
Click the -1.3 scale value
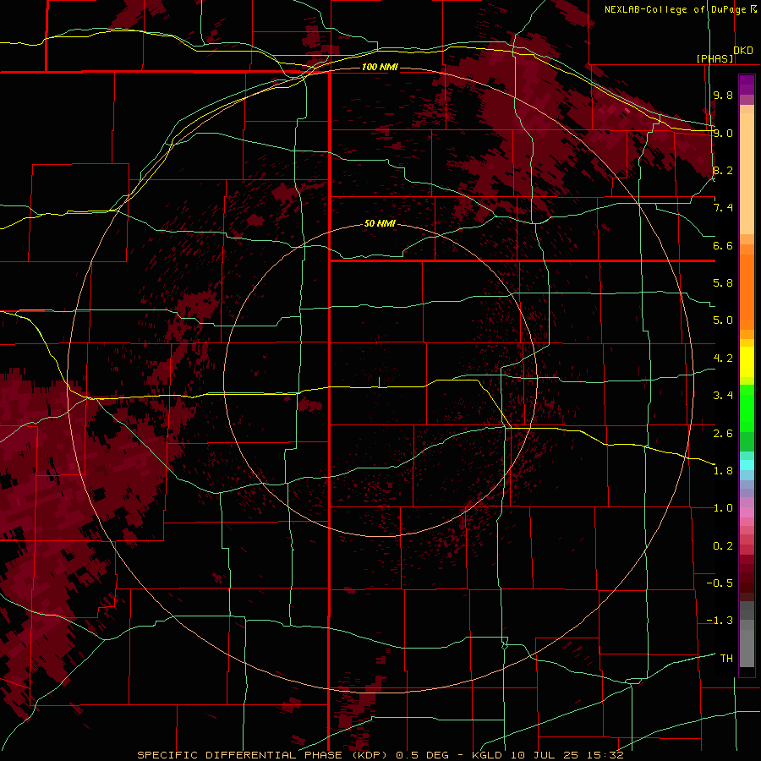(x=720, y=621)
